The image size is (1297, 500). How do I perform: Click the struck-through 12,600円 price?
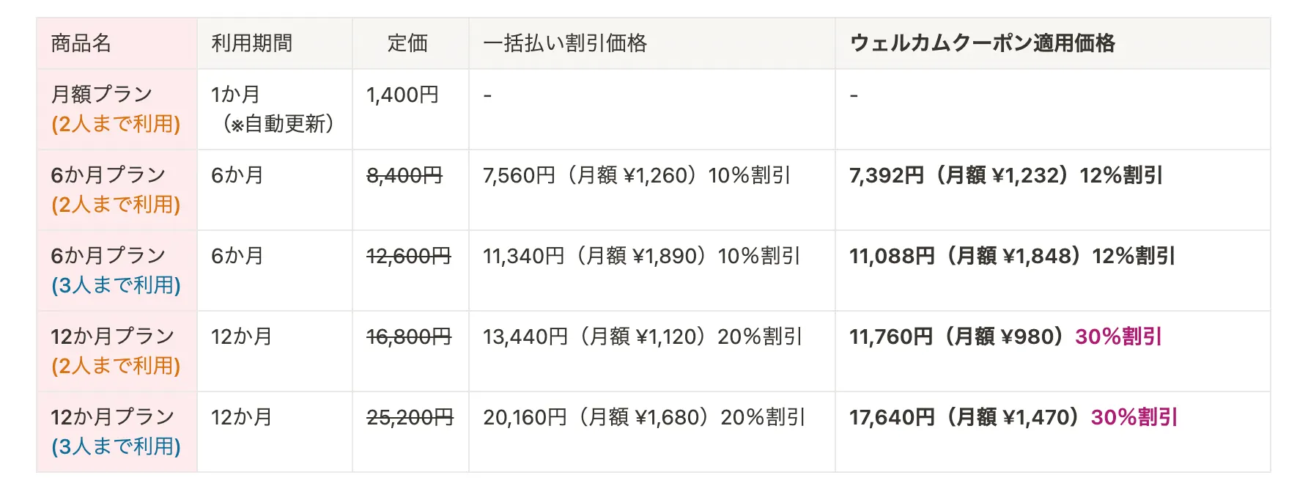coord(409,256)
